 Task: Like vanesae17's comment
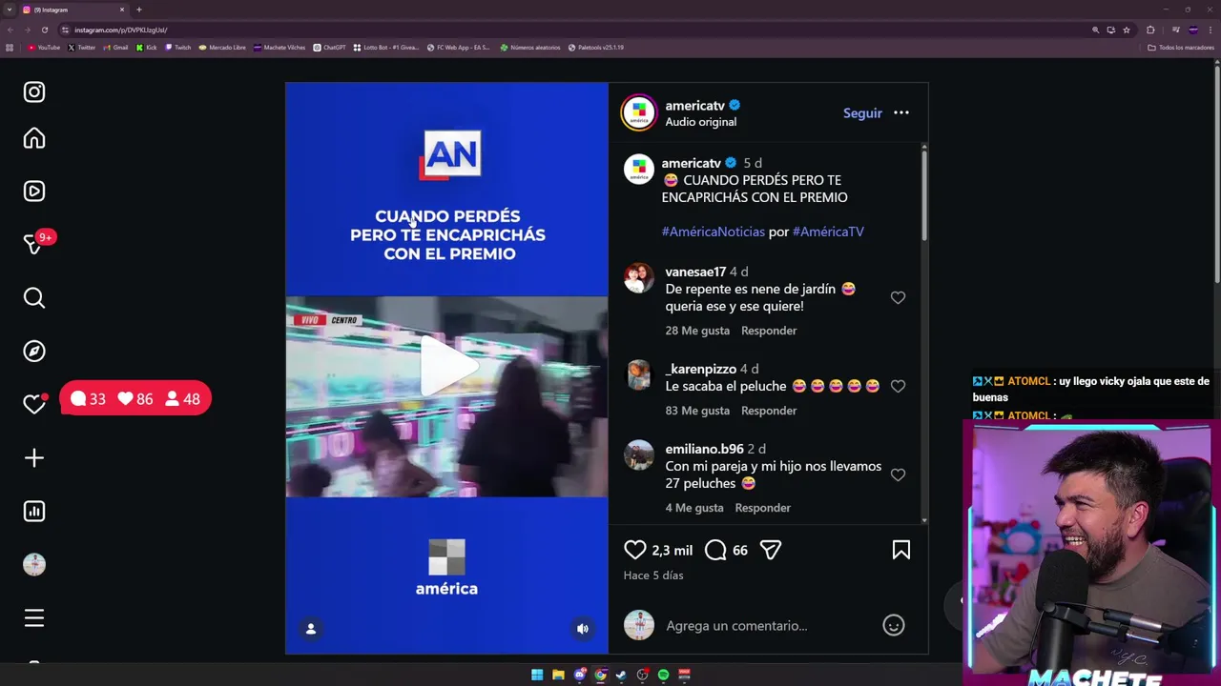898,297
